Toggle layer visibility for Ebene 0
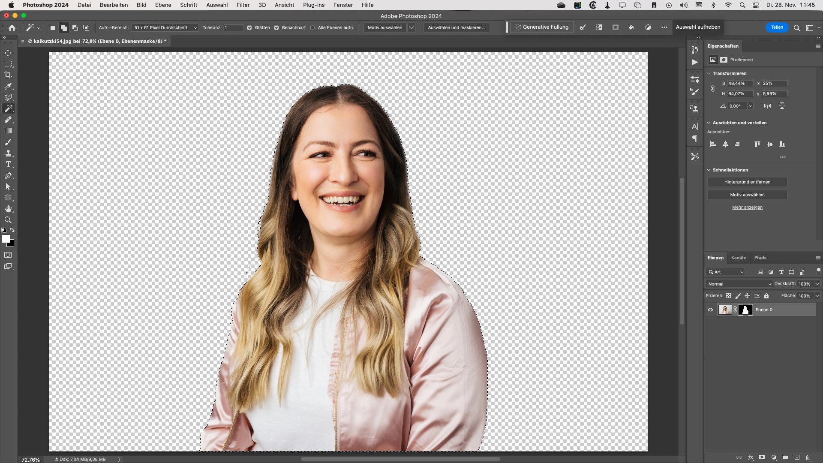Screen dimensions: 823x463 pyautogui.click(x=711, y=309)
